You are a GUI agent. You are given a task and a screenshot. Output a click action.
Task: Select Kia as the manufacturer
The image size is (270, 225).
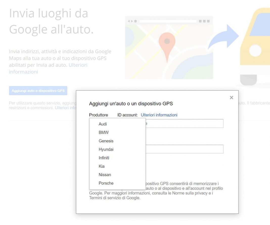(x=118, y=166)
